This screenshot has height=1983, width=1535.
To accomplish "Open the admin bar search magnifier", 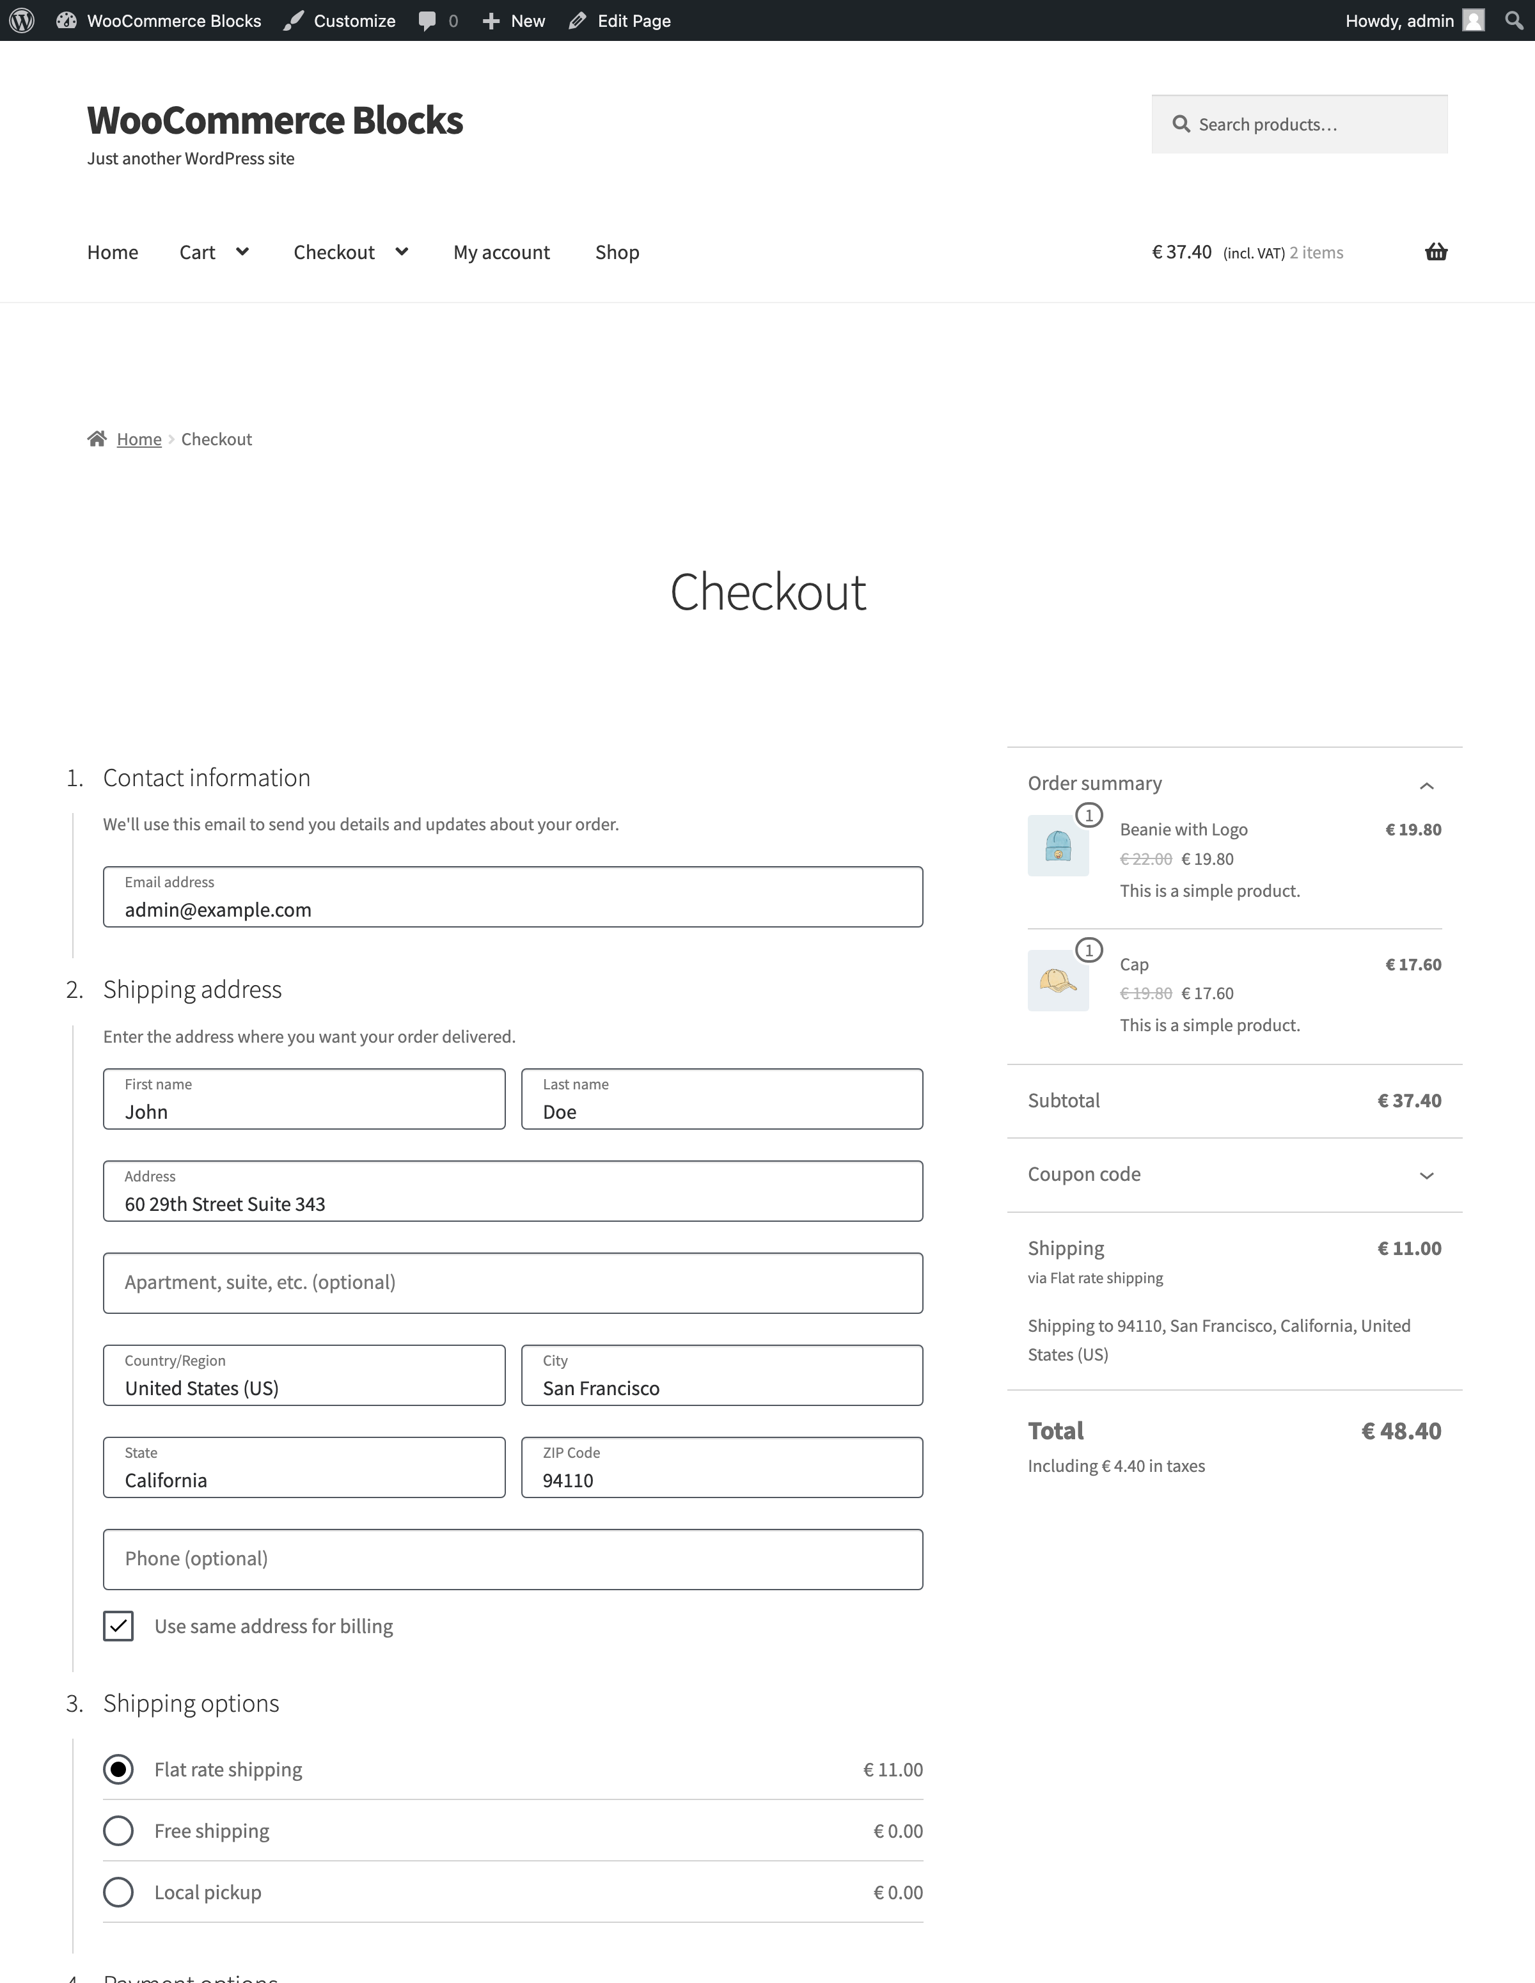I will 1513,20.
